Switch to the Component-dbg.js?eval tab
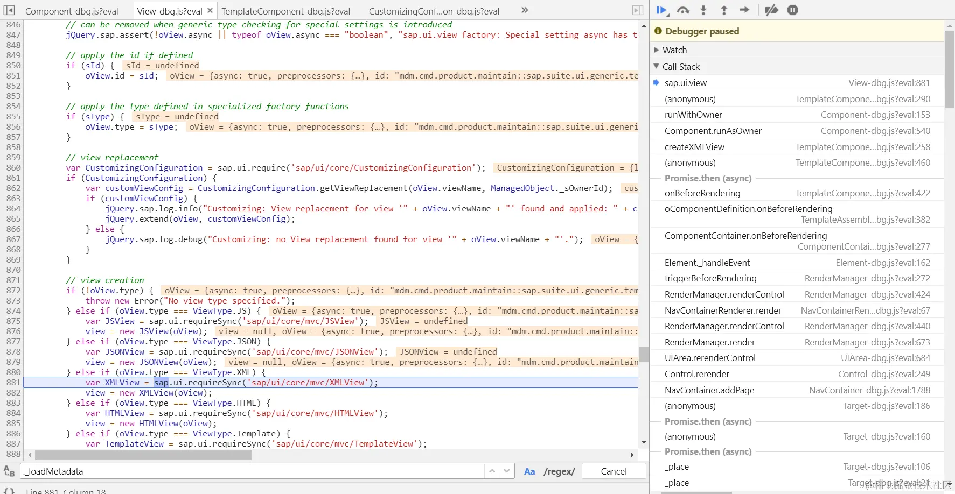This screenshot has height=494, width=955. 72,11
